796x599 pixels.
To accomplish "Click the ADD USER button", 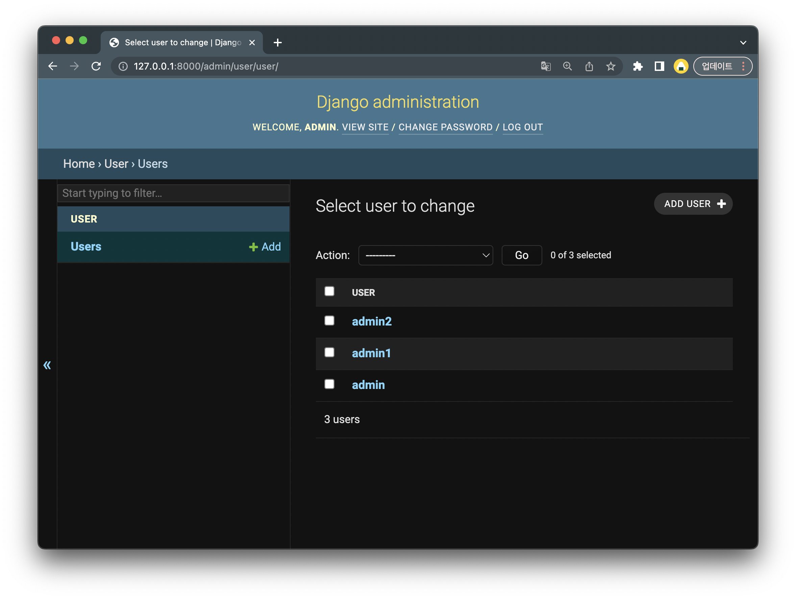I will (x=693, y=204).
